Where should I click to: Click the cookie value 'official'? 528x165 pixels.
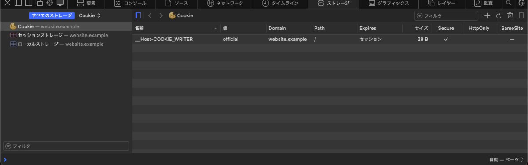click(x=231, y=39)
